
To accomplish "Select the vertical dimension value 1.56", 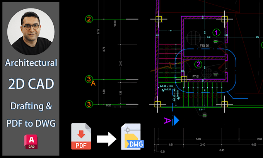I will tap(104, 92).
